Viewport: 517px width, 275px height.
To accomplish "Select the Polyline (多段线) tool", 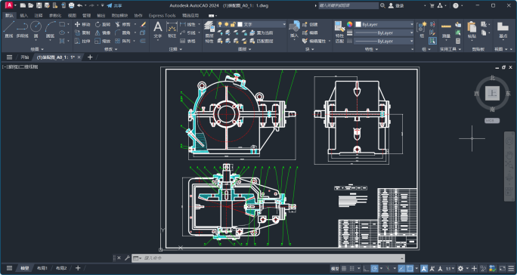I will click(22, 29).
